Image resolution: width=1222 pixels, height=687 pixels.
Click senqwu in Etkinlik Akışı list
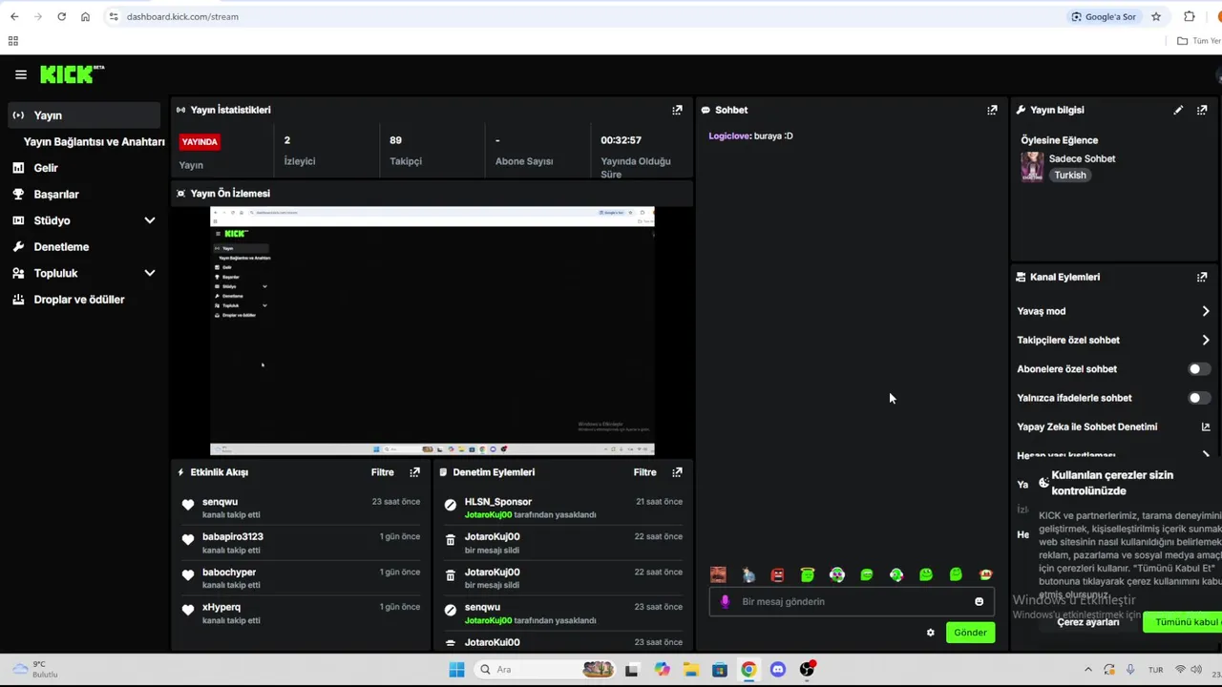(220, 502)
